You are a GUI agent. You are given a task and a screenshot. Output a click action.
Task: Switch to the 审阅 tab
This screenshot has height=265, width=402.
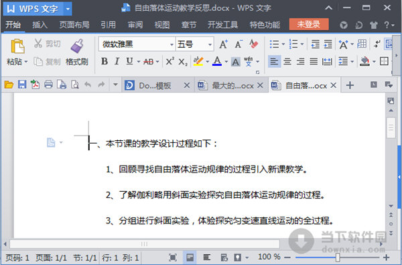135,25
